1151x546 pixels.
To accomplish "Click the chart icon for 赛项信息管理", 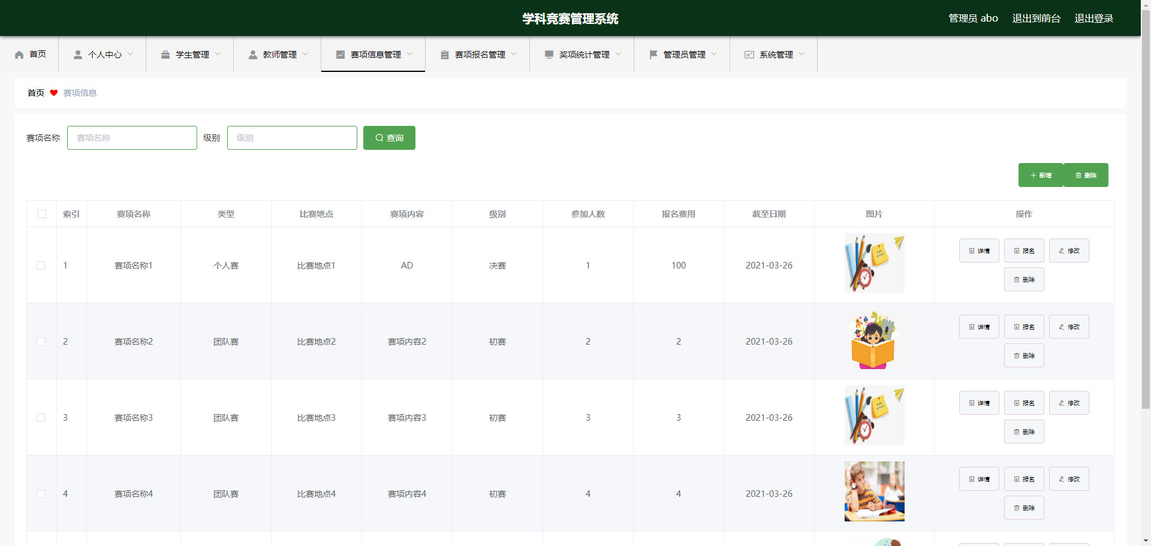I will coord(341,55).
